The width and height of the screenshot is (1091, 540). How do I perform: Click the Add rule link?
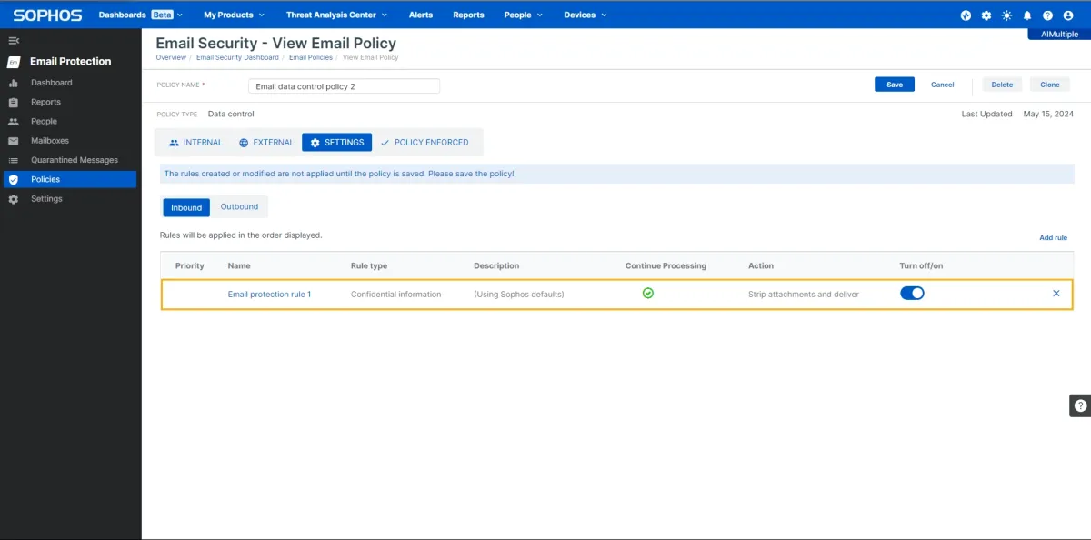[x=1053, y=238]
